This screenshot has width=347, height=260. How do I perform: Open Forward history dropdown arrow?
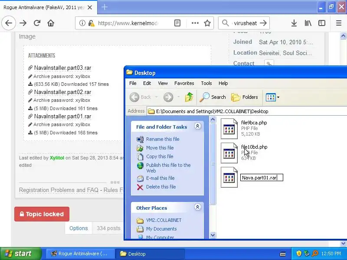click(x=178, y=97)
